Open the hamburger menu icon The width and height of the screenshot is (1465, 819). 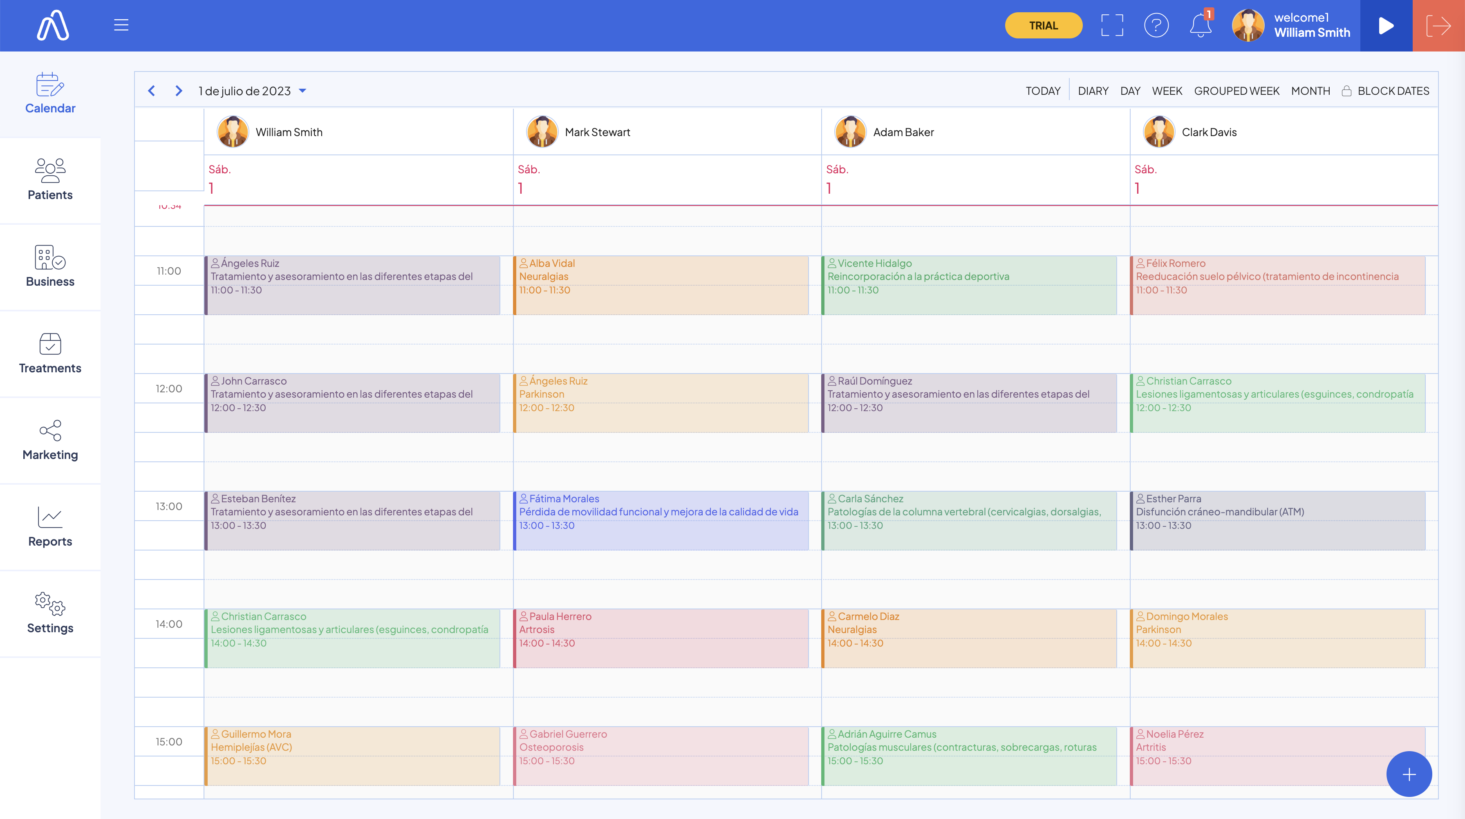click(x=121, y=26)
